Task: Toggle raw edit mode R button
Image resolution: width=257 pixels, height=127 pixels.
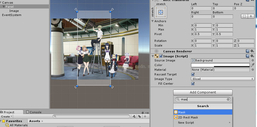Action: coord(251,17)
